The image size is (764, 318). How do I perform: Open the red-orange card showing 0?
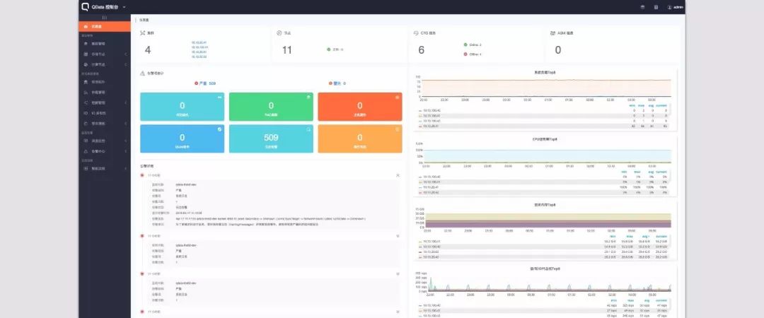(x=360, y=107)
